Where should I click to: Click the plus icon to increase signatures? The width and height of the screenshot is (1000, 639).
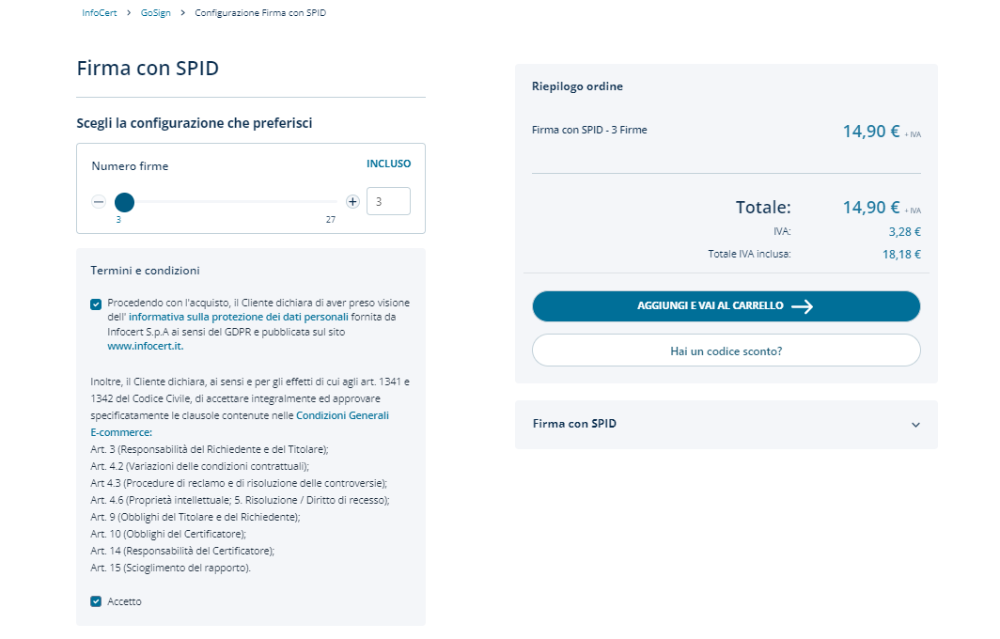pos(352,202)
